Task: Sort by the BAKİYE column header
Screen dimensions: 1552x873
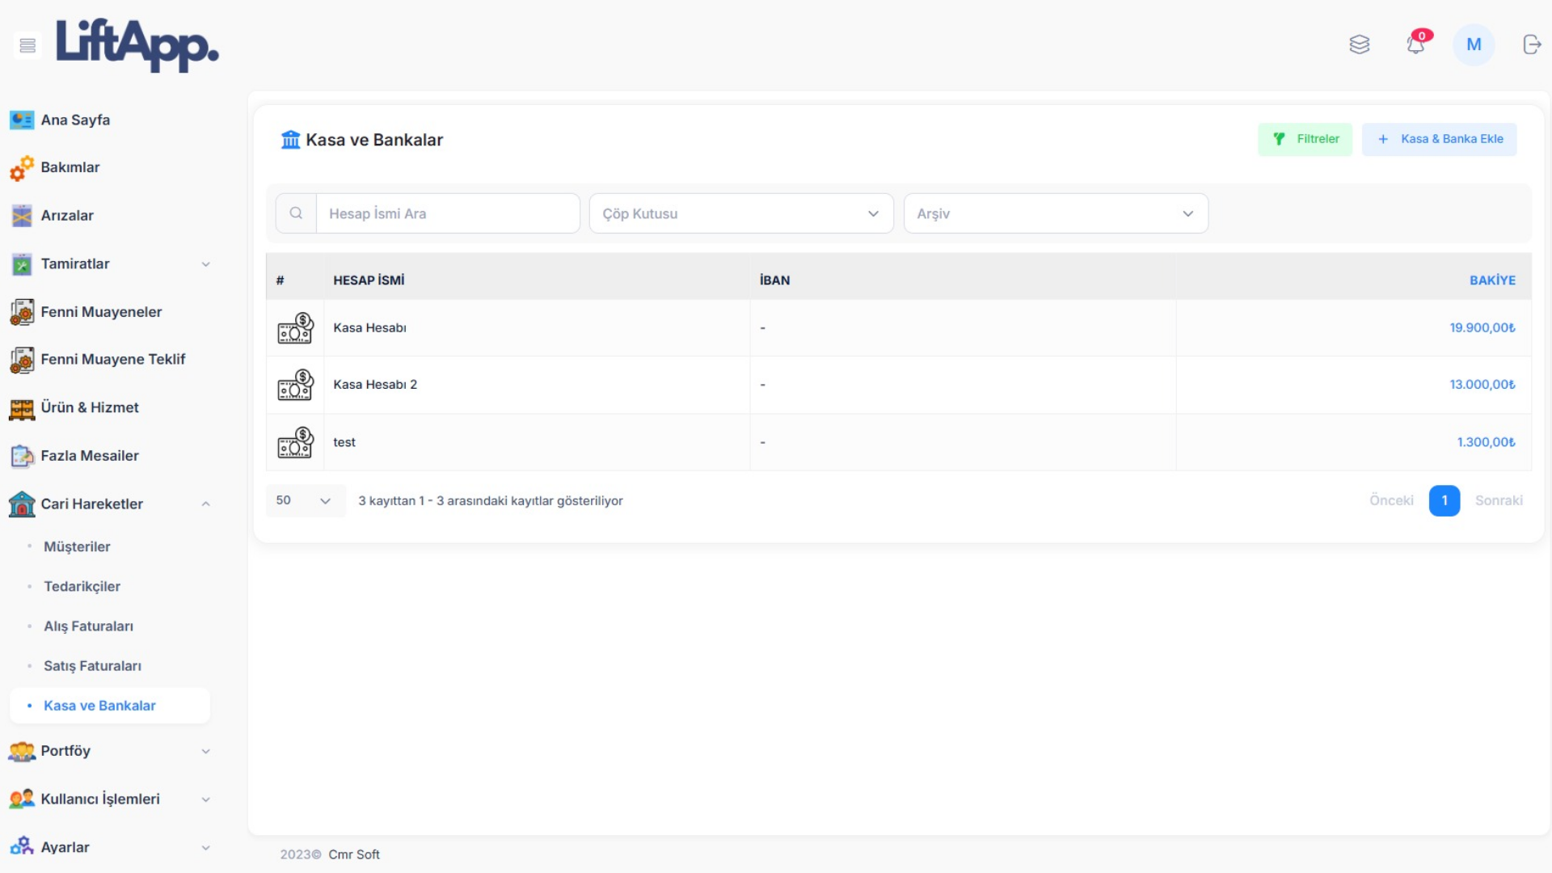Action: [x=1491, y=280]
